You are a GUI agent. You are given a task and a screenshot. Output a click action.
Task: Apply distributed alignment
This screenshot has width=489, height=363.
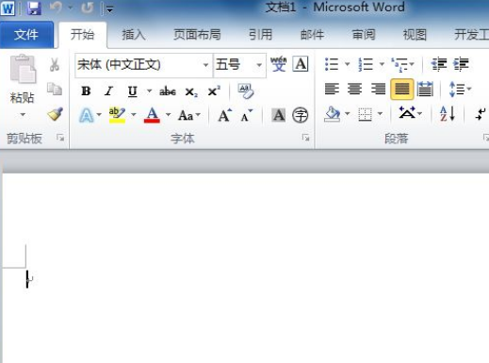[425, 89]
